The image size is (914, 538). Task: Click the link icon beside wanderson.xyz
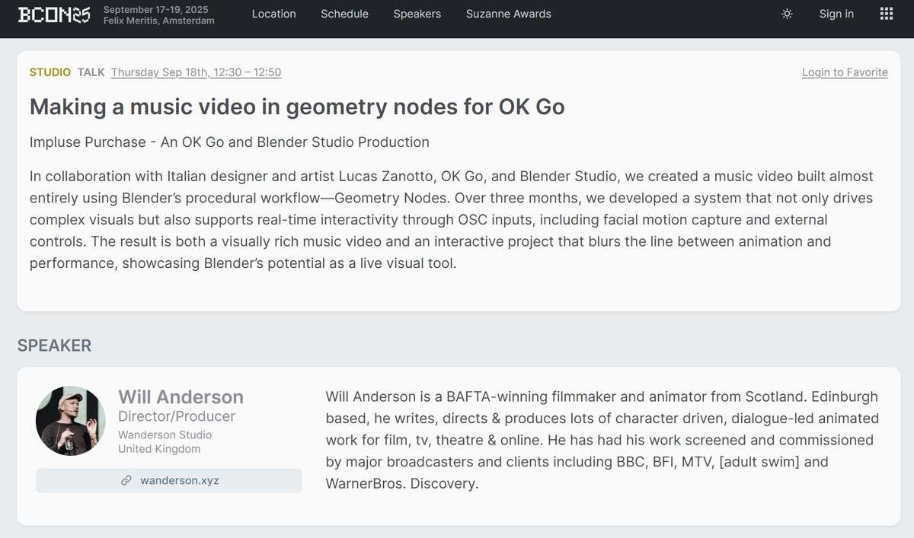pos(126,481)
